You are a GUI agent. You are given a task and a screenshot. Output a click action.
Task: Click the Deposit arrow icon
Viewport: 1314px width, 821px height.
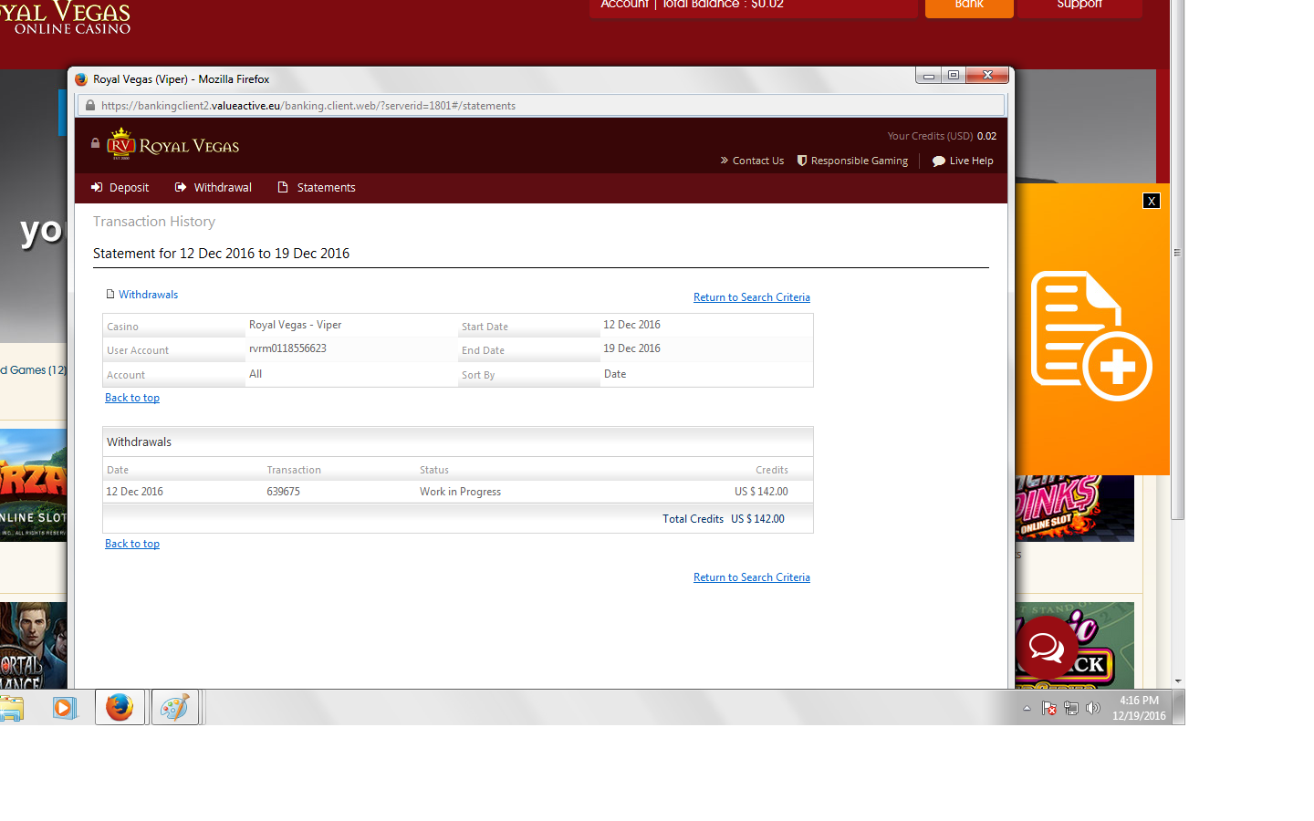97,187
